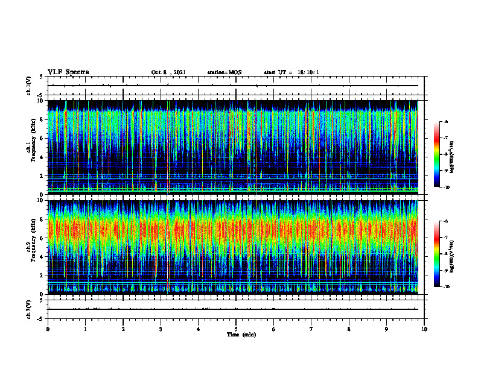Click the ch.1(V) axis upper "5" tick label

pos(42,77)
